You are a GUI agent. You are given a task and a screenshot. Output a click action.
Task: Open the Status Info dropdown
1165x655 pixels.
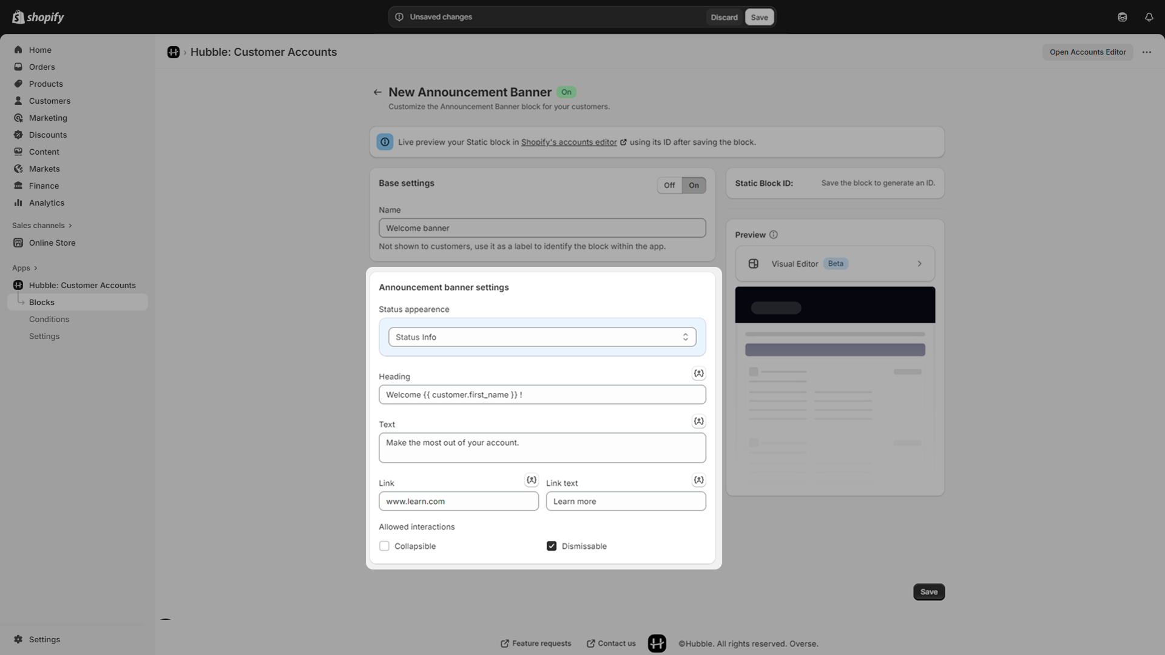tap(542, 337)
